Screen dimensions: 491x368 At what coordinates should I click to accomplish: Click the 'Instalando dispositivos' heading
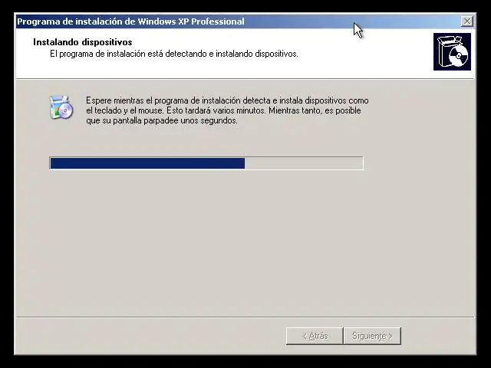click(83, 42)
